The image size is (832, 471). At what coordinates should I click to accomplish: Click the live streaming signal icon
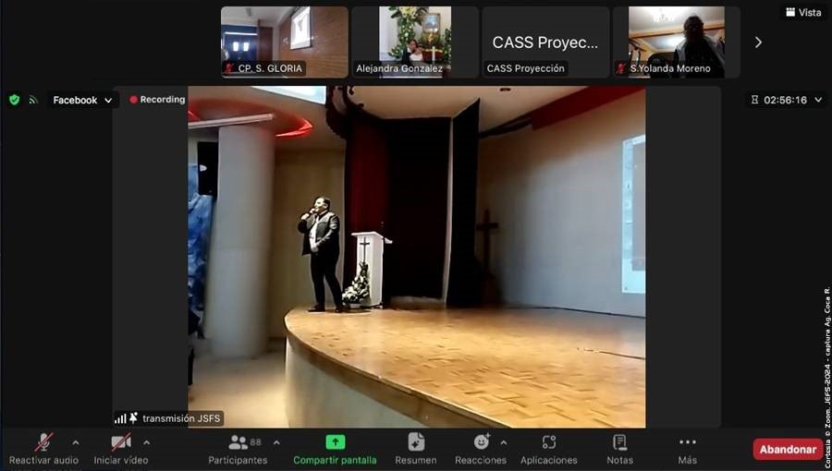click(33, 100)
